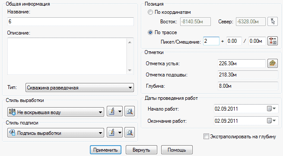The image size is (283, 156).
Task: Enable Экстраполировать на глубину checkbox
Action: [206, 136]
